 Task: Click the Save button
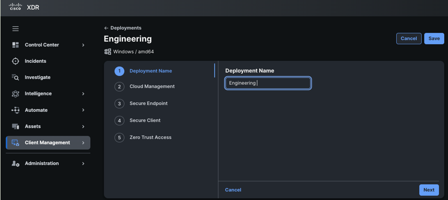coord(434,38)
